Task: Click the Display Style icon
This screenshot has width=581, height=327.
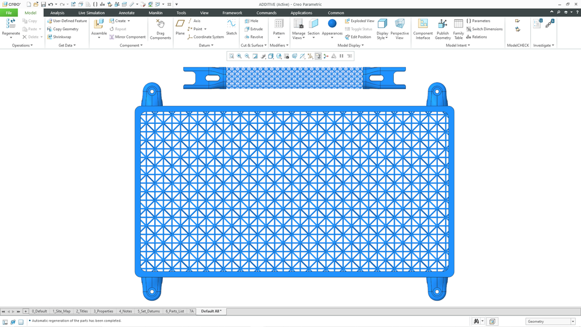Action: pos(383,24)
